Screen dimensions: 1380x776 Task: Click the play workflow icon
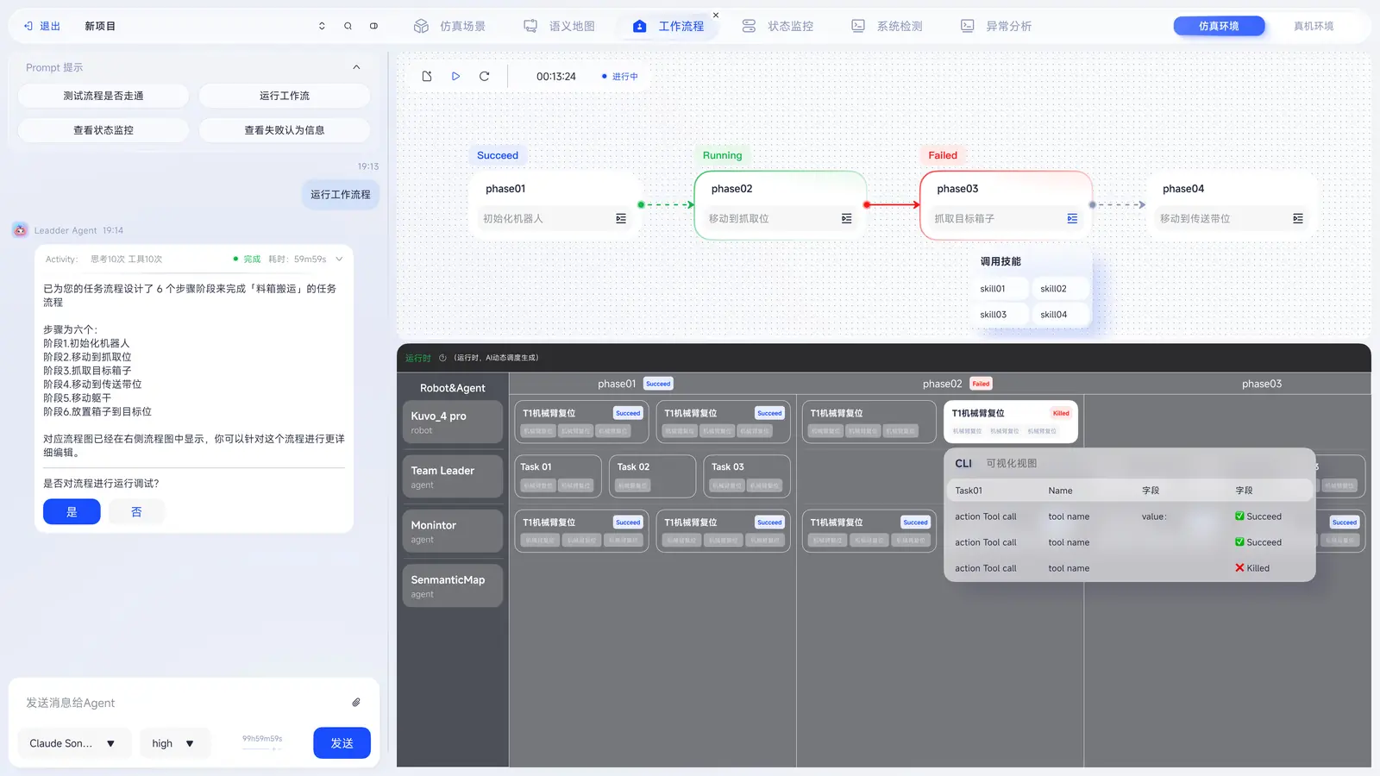coord(455,76)
